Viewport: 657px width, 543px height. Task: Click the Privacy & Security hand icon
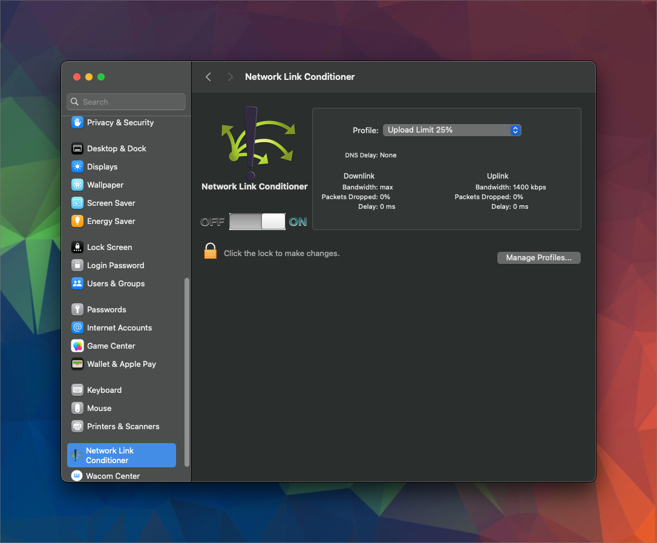[x=77, y=122]
